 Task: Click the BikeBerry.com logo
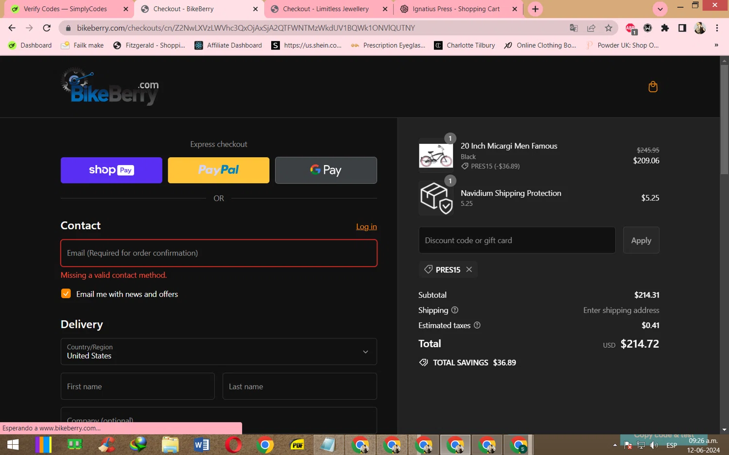(x=110, y=86)
